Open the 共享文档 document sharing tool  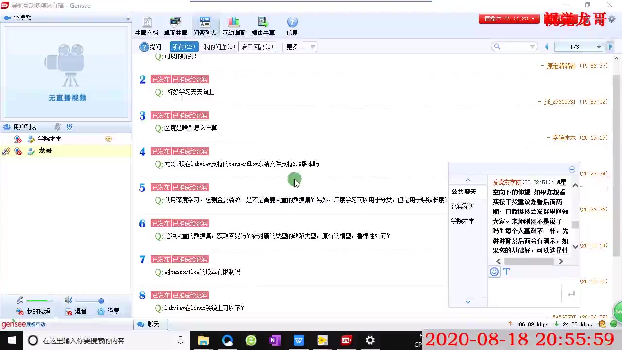pos(146,26)
